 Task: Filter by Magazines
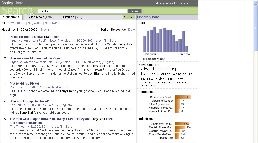(x=35, y=23)
